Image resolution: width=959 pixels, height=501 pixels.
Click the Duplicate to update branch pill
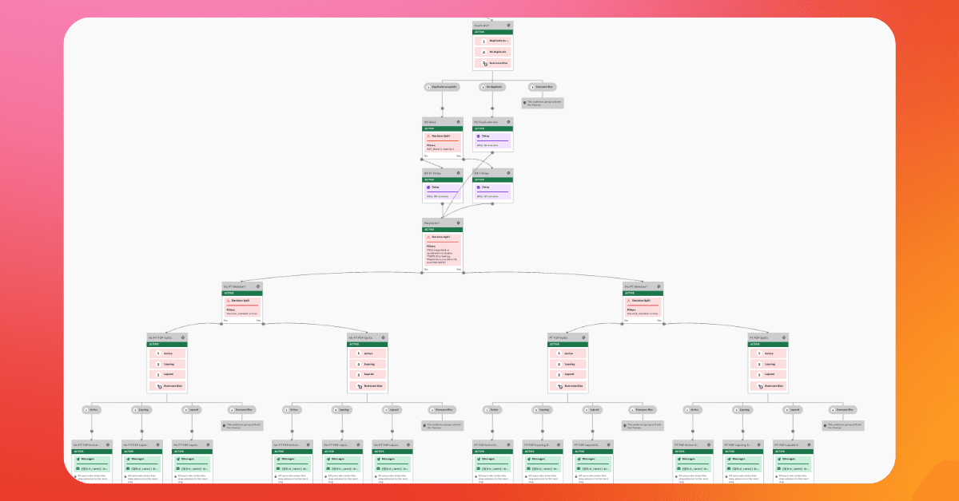[x=442, y=87]
